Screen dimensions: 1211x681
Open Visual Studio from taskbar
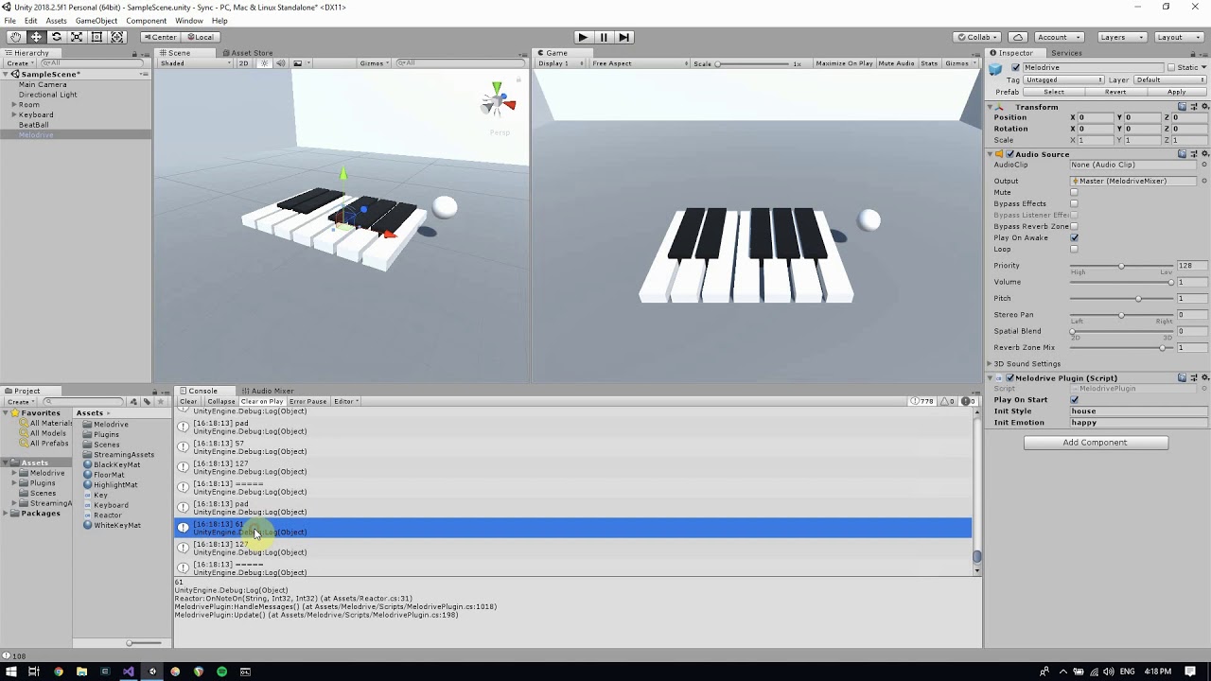(x=128, y=672)
